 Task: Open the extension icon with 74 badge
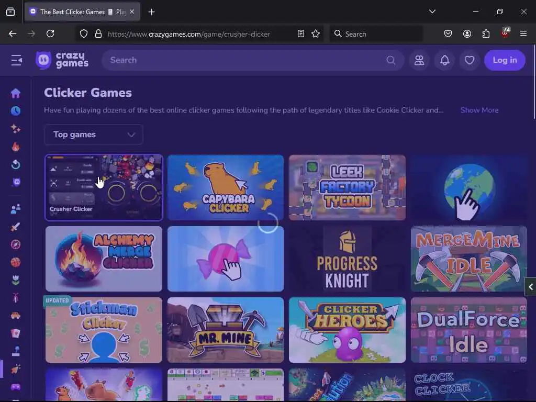coord(505,33)
